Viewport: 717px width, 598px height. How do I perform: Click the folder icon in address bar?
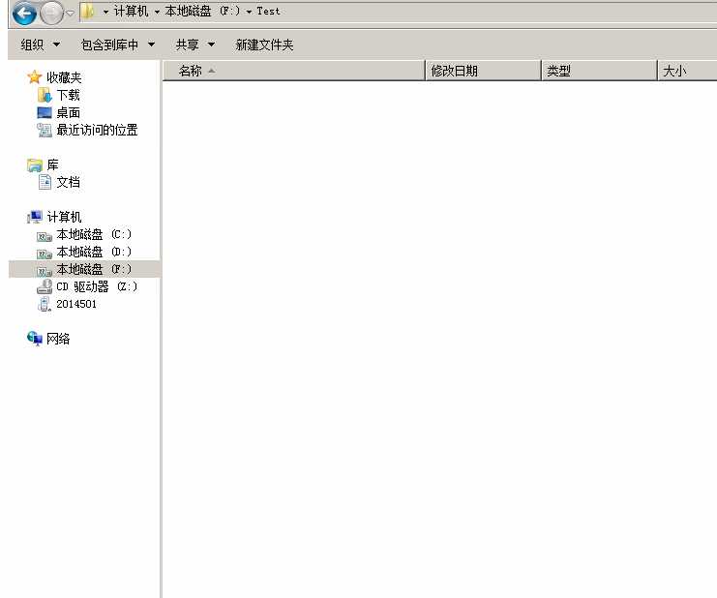tap(87, 12)
